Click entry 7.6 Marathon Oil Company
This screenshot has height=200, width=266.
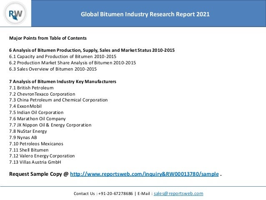38,119
